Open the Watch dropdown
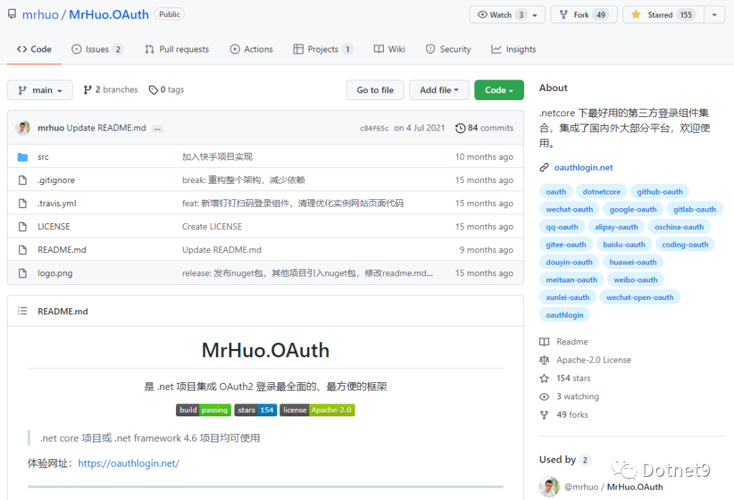734x500 pixels. click(507, 14)
